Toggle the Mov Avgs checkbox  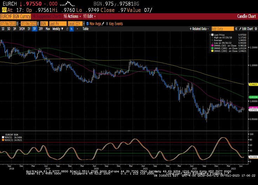click(x=88, y=23)
